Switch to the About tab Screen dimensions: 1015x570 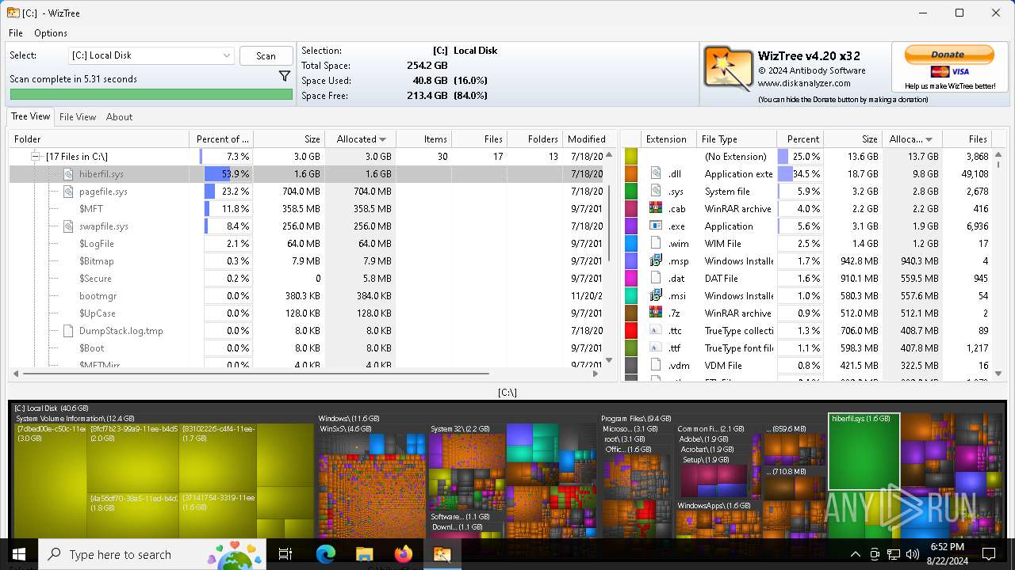[119, 117]
